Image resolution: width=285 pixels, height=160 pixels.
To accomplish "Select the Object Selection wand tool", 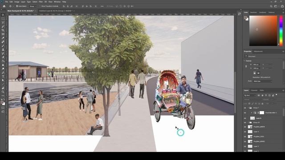I will click(3, 26).
